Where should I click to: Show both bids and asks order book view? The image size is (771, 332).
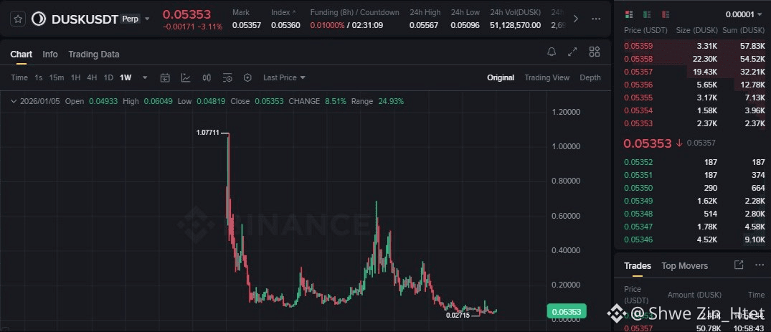[x=628, y=14]
